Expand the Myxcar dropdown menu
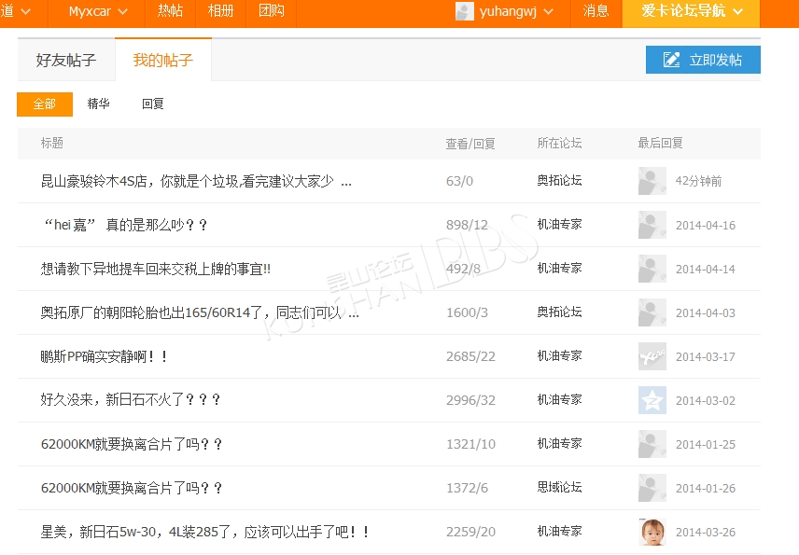The image size is (799, 555). coord(98,11)
